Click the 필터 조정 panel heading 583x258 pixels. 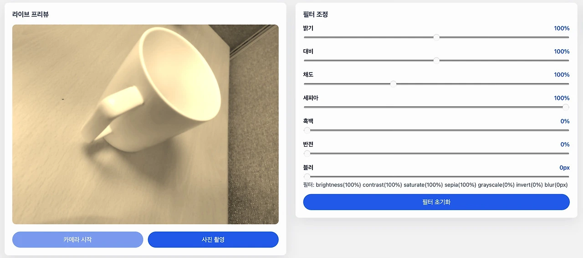click(x=316, y=15)
